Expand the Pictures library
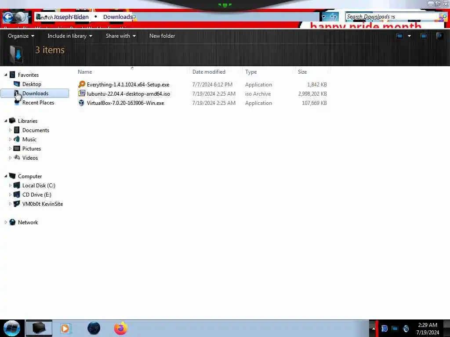Viewport: 450px width, 337px height. 11,148
